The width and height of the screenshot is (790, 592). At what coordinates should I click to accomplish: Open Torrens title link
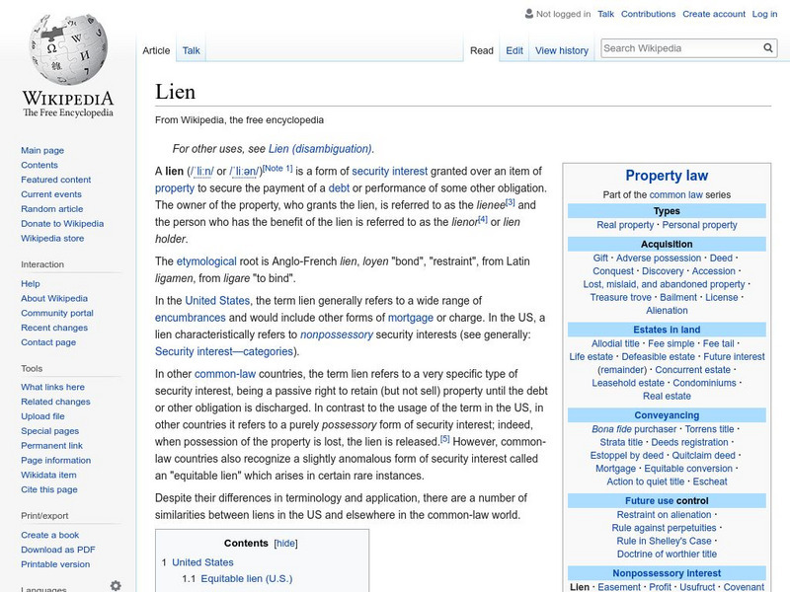(709, 429)
